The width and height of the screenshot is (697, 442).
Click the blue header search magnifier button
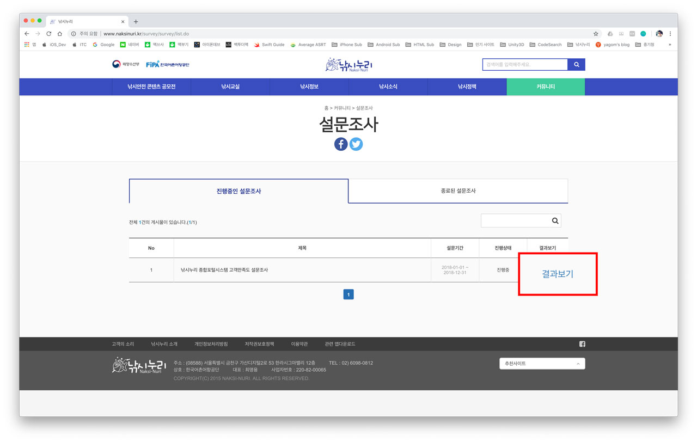coord(576,65)
